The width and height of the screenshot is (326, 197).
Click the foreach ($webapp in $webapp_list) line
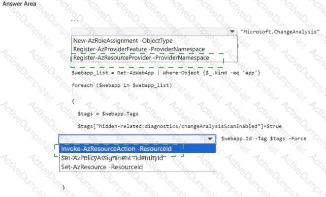coord(122,85)
